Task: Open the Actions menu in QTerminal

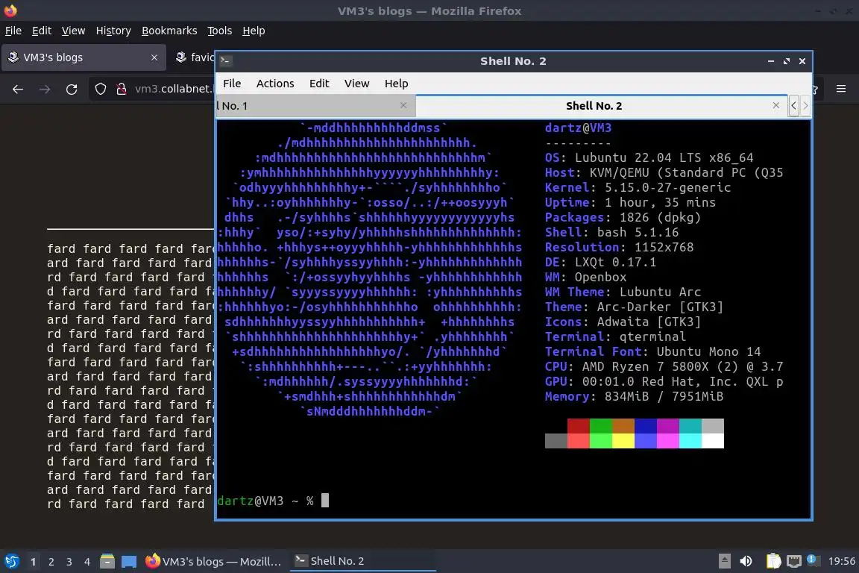Action: tap(275, 84)
